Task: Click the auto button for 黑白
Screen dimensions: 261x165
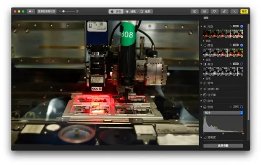Action: (x=236, y=64)
